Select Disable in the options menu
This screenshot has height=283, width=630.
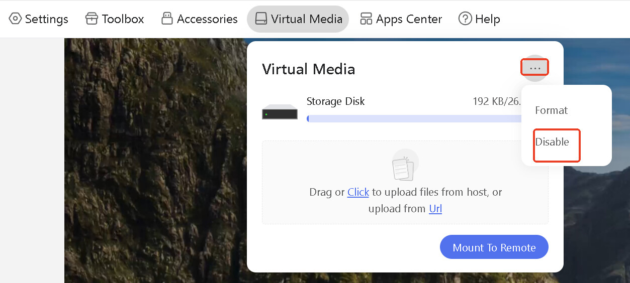pos(552,142)
